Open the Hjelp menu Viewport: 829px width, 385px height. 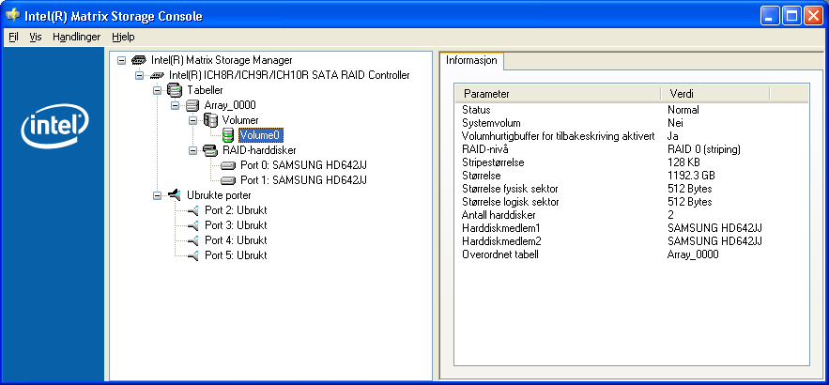(x=123, y=37)
